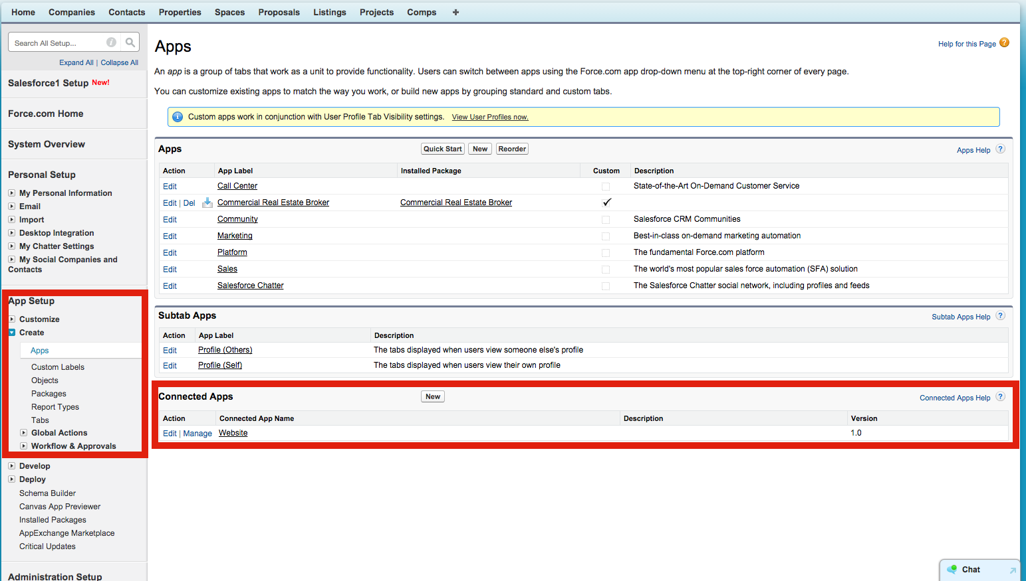Screen dimensions: 1026x581
Task: Toggle Custom checkbox for Platform row
Action: click(606, 253)
